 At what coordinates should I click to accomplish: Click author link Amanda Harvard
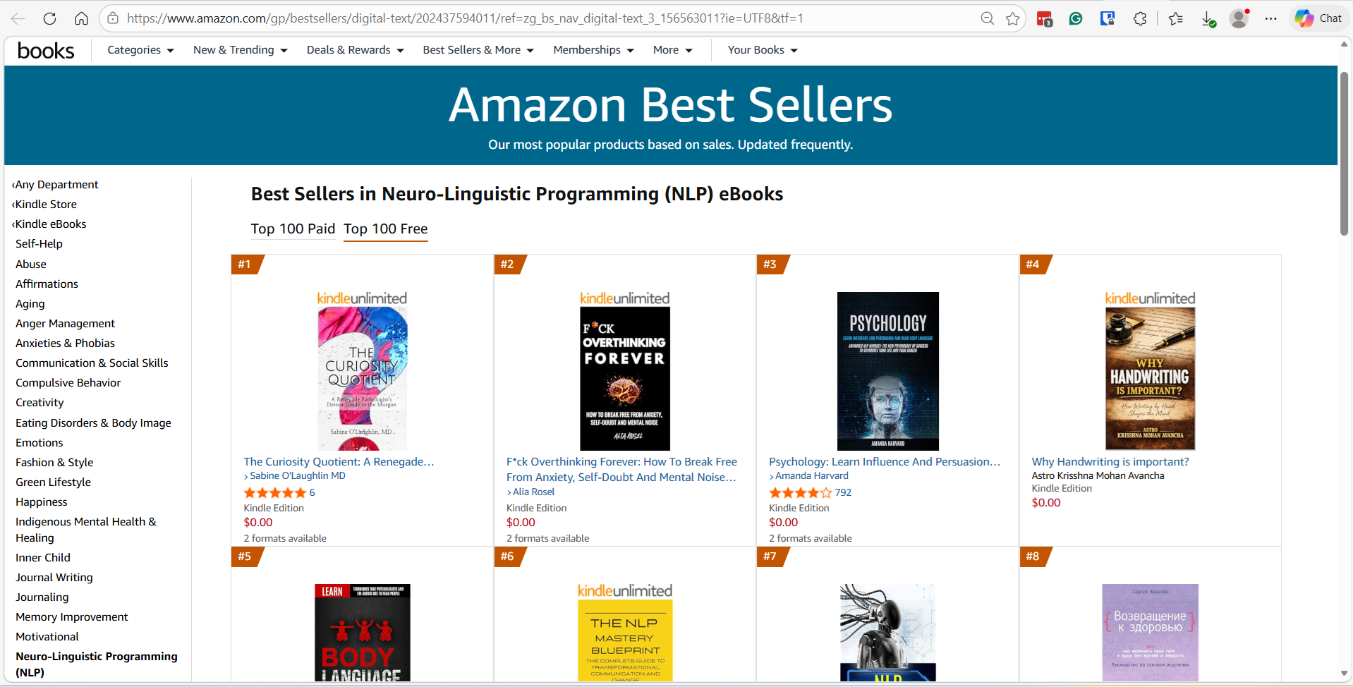click(811, 476)
